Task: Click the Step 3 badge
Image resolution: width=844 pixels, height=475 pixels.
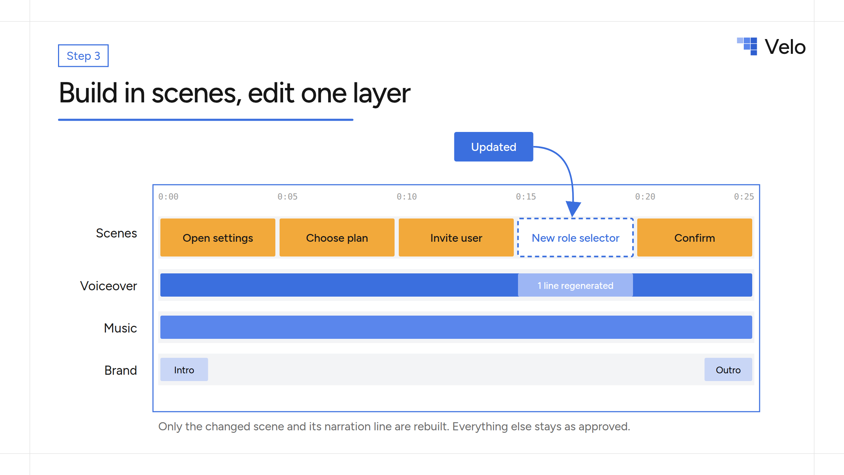Action: (x=83, y=56)
